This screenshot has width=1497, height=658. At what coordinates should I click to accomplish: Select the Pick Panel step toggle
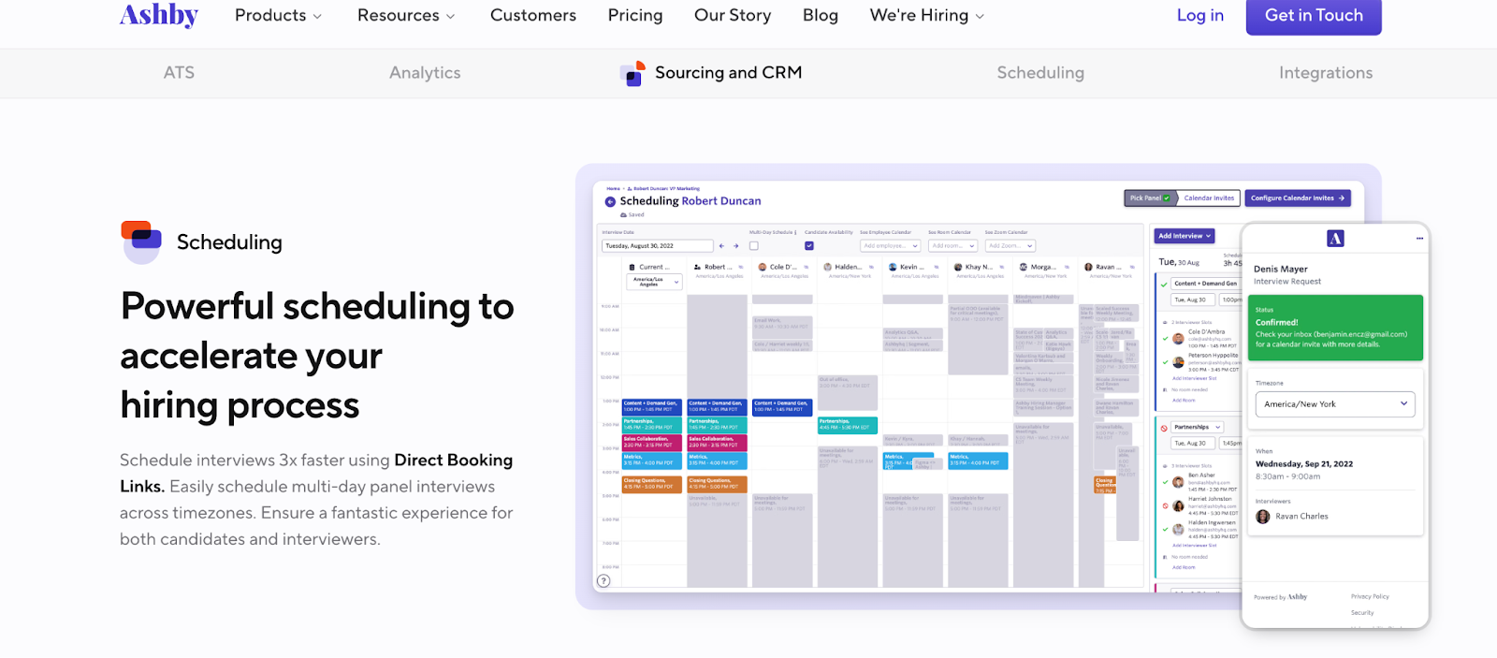click(1150, 198)
